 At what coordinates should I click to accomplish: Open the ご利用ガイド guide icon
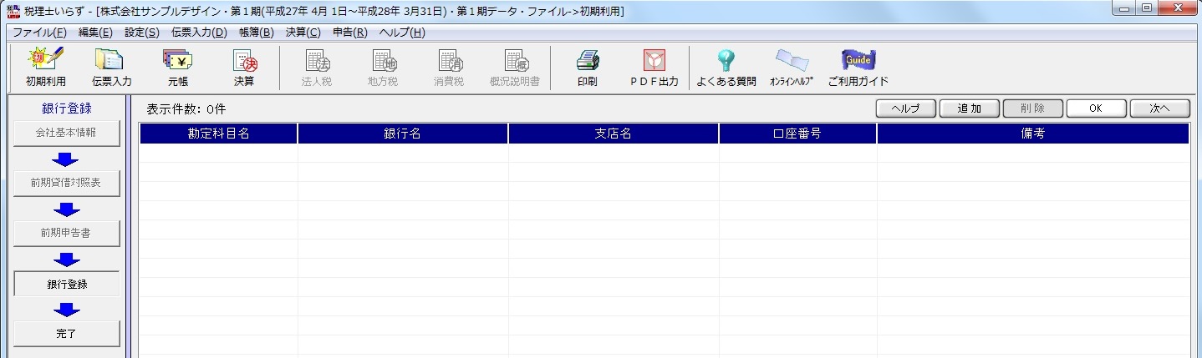(858, 68)
